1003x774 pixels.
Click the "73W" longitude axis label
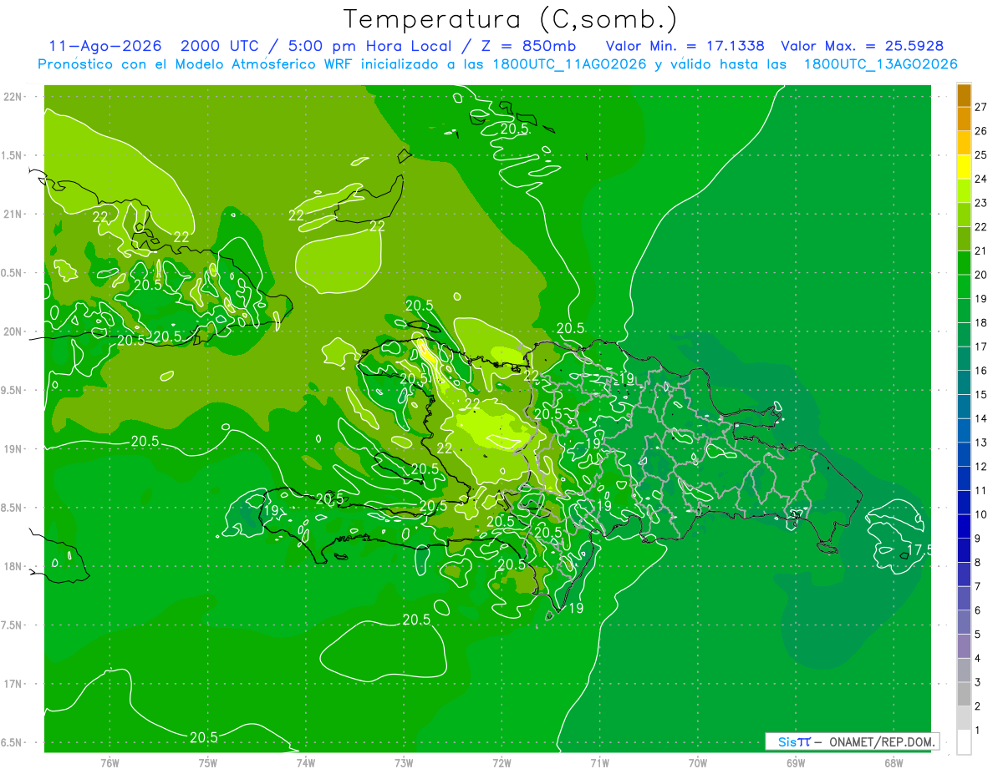[x=403, y=763]
